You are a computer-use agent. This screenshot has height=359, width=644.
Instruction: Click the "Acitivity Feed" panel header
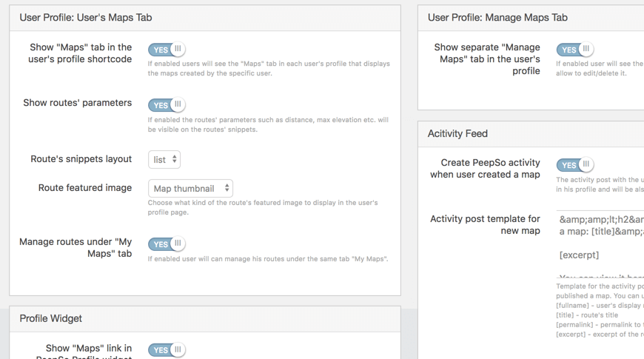(x=457, y=133)
